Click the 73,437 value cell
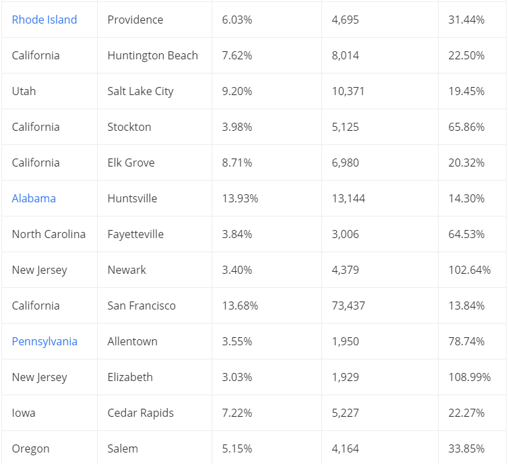Viewport: 508px width, 464px height. click(x=348, y=306)
